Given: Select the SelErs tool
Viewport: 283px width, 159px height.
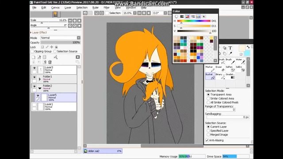Looking at the screenshot, I should [241, 69].
